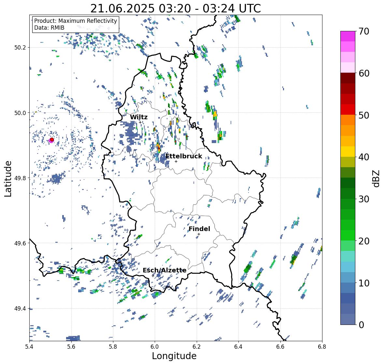Click the latitude tick label 49.8

click(21, 178)
